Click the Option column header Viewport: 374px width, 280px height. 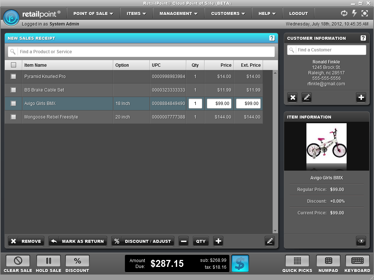coord(131,65)
